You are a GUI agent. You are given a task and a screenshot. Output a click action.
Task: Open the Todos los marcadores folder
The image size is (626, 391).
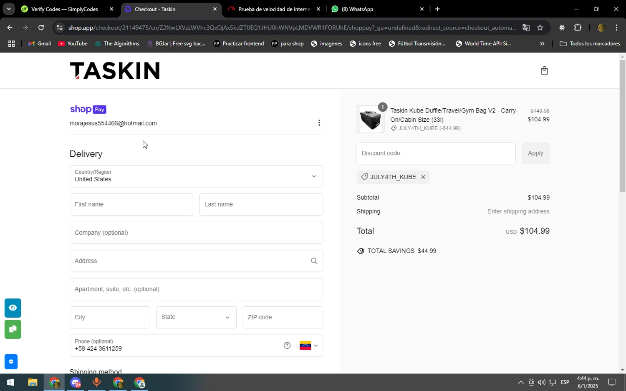coord(590,44)
